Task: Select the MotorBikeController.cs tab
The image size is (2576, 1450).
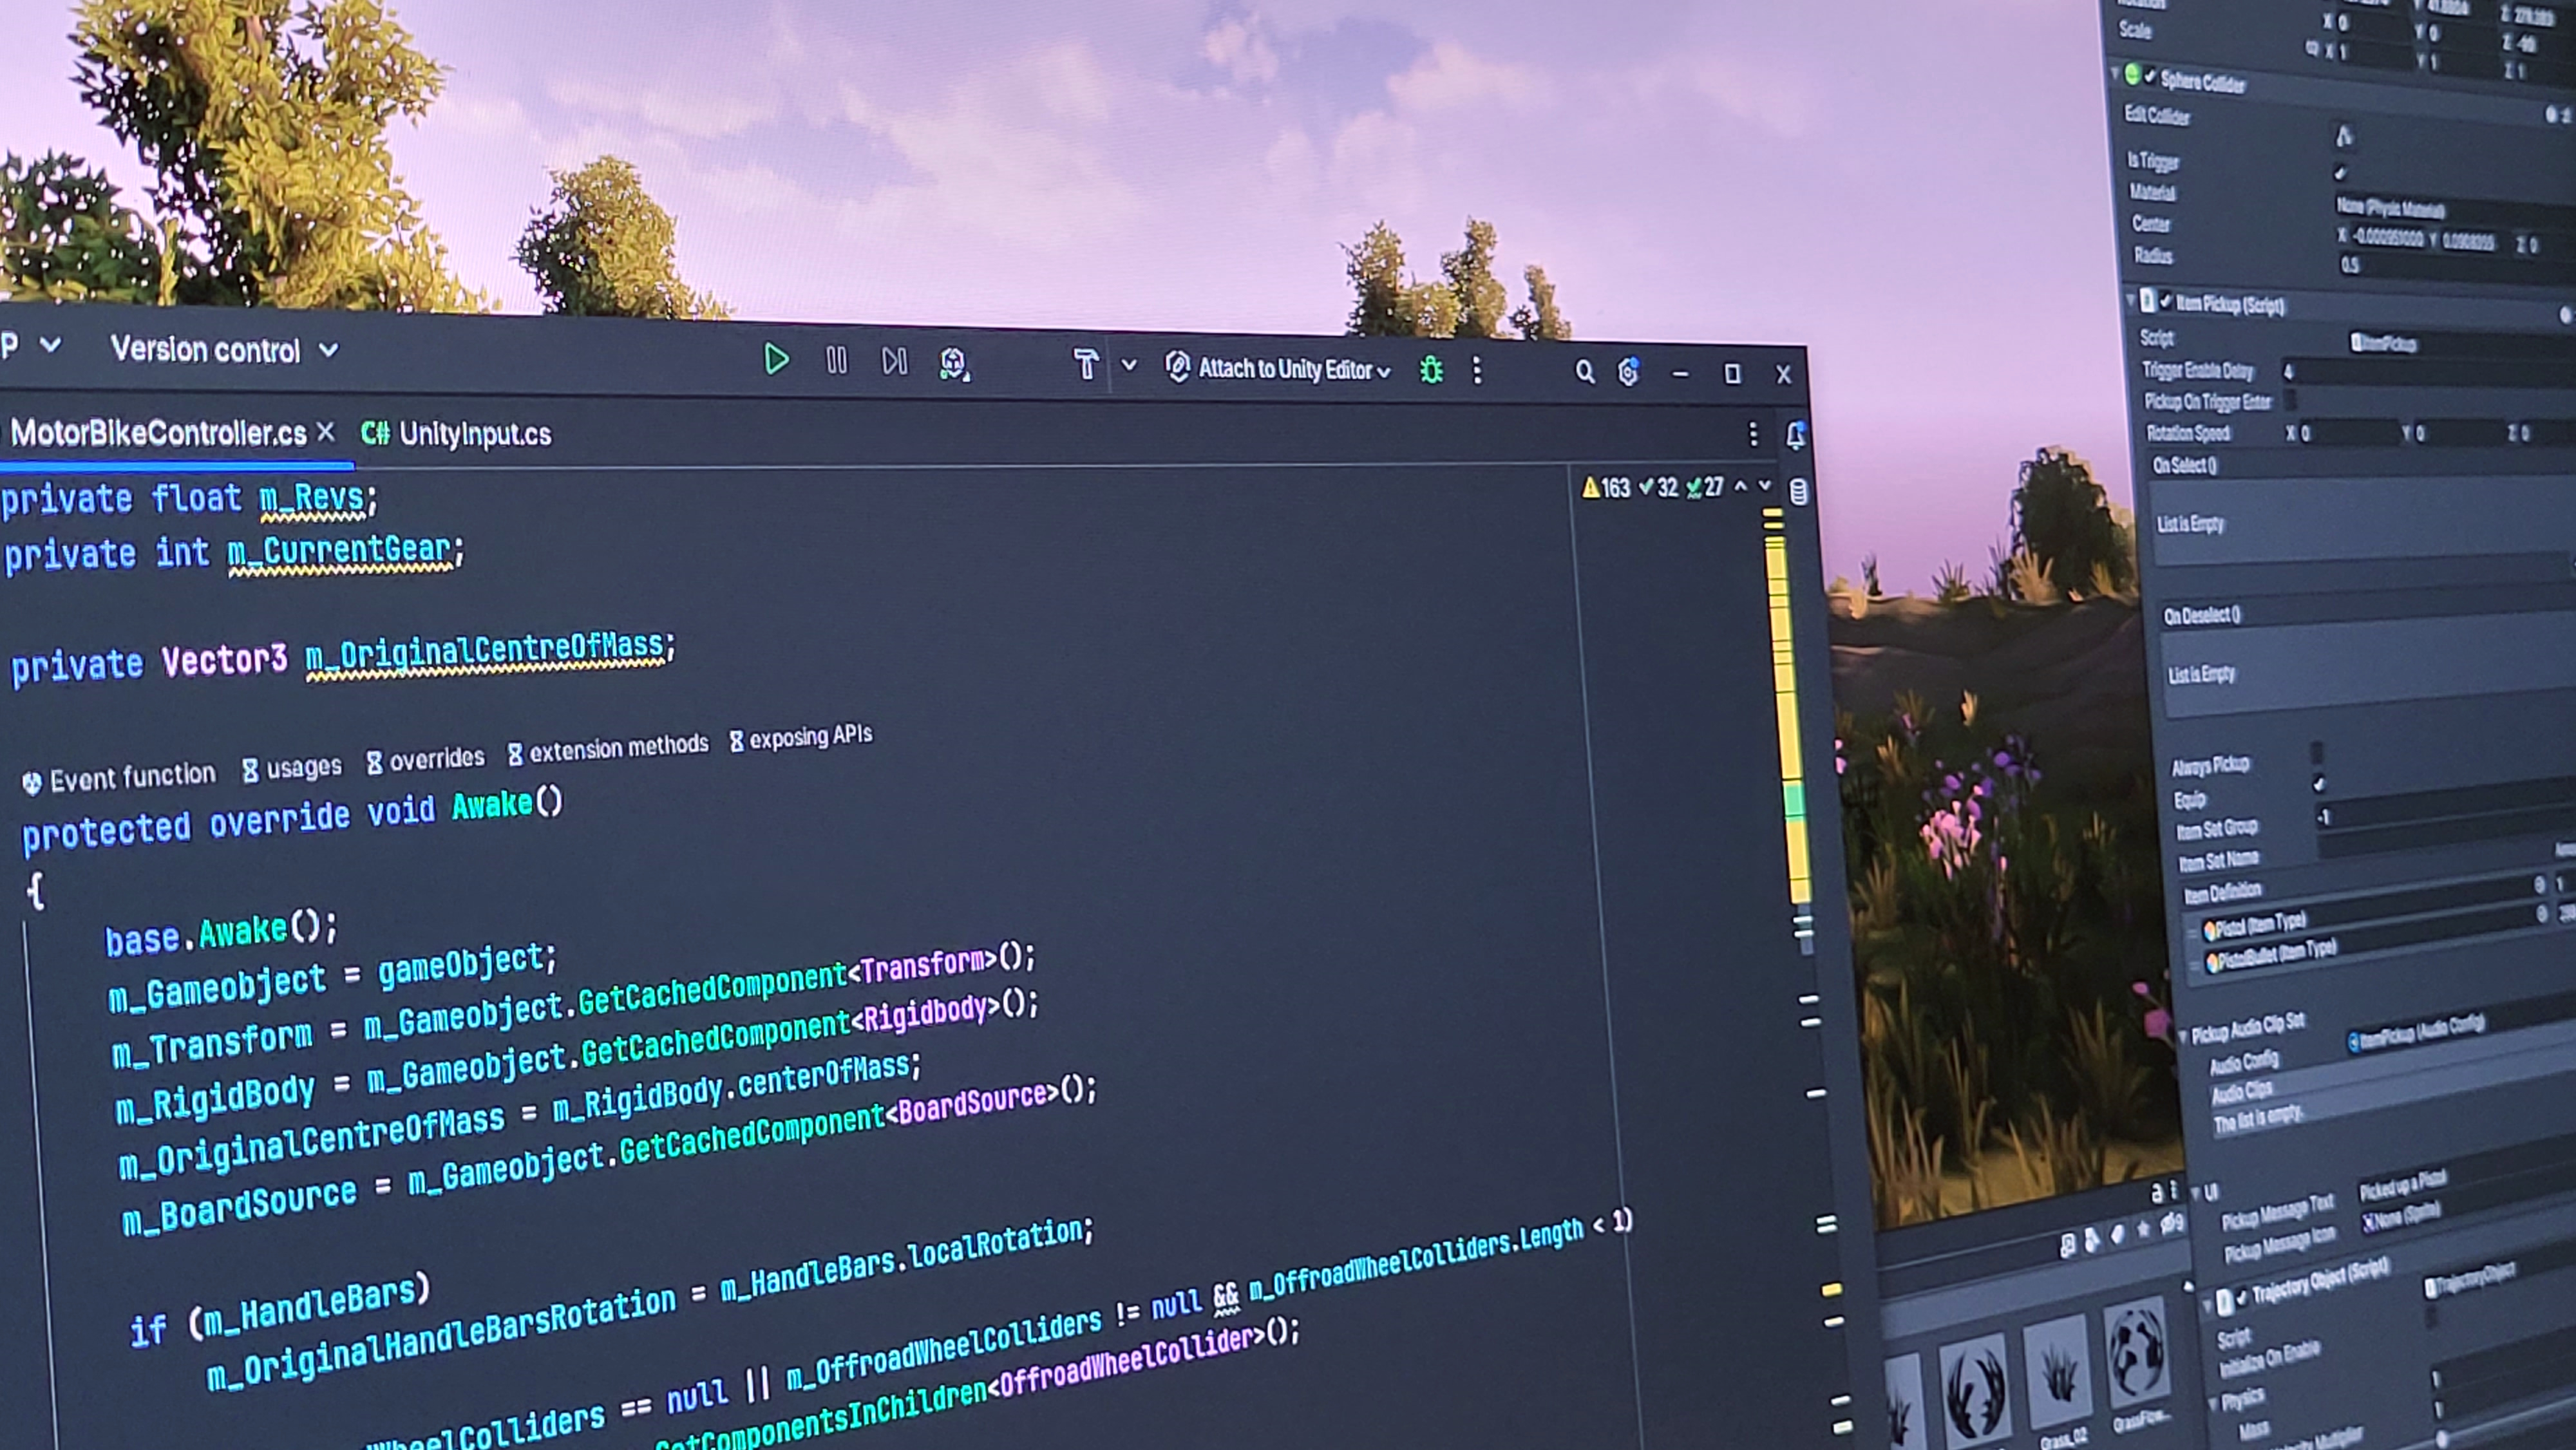Action: [x=158, y=433]
